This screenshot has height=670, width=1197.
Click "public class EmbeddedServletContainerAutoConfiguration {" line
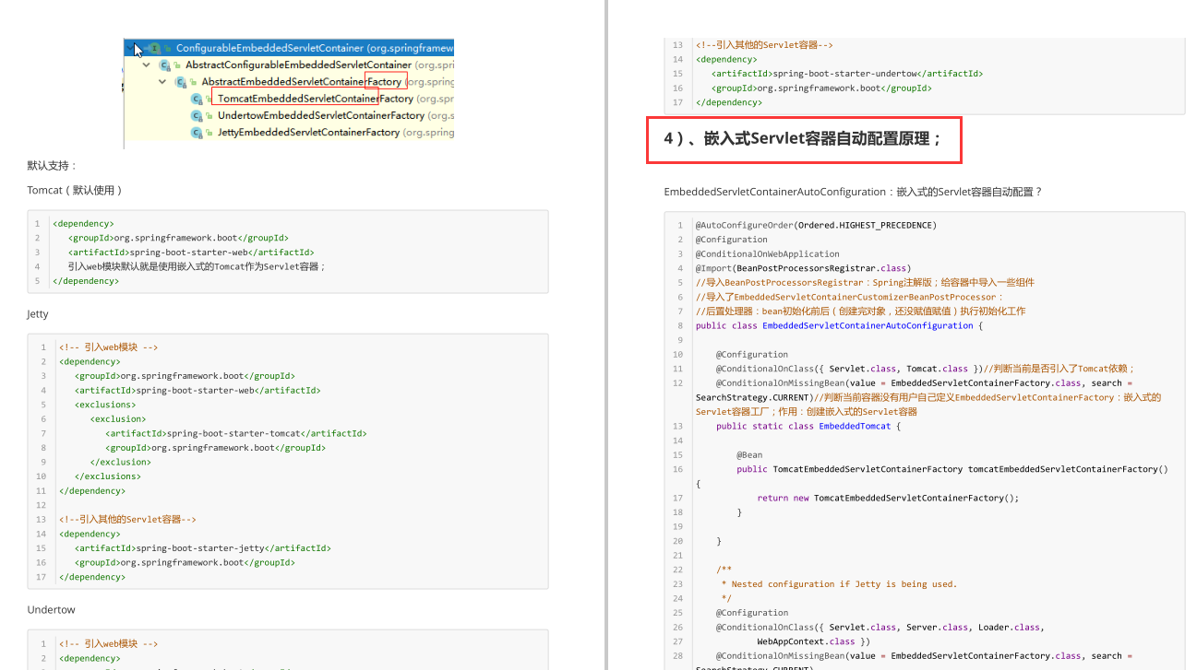tap(840, 325)
